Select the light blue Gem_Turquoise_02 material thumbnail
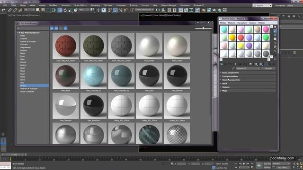 click(94, 76)
